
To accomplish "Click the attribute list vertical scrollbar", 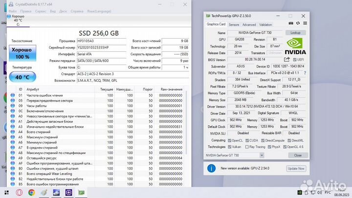I will coord(186,122).
